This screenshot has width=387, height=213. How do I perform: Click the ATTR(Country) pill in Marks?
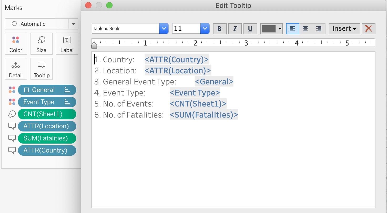(45, 150)
